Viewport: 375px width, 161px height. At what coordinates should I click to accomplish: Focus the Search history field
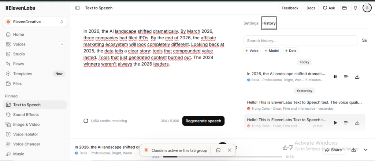pos(300,40)
